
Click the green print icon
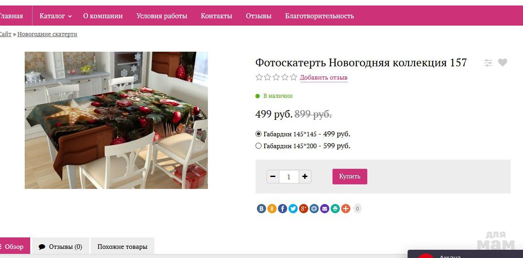click(335, 209)
